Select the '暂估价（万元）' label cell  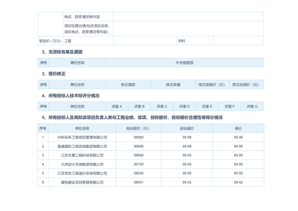(x=51, y=41)
